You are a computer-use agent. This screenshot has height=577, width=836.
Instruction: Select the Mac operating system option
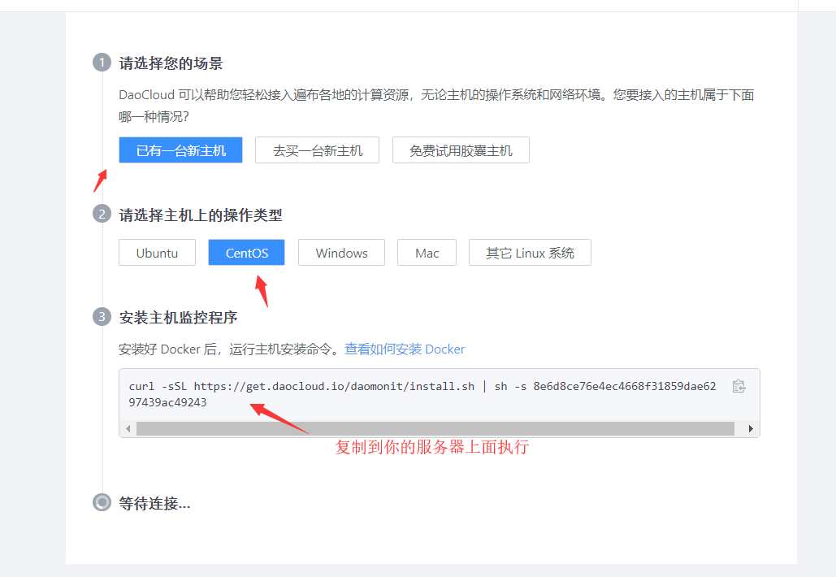pyautogui.click(x=427, y=252)
